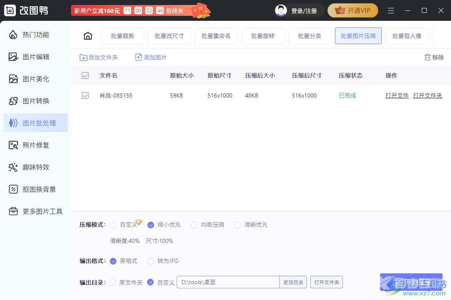
Task: Open 照片修复 sidebar entry
Action: [35, 145]
